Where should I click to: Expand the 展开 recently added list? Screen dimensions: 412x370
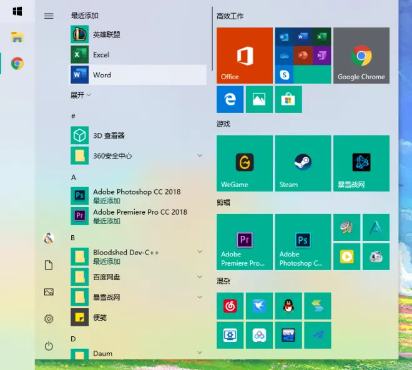tap(81, 95)
